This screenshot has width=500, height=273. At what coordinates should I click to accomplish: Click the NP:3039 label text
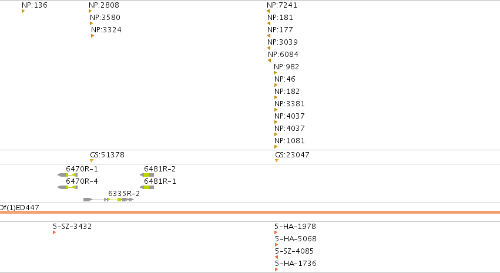(283, 42)
